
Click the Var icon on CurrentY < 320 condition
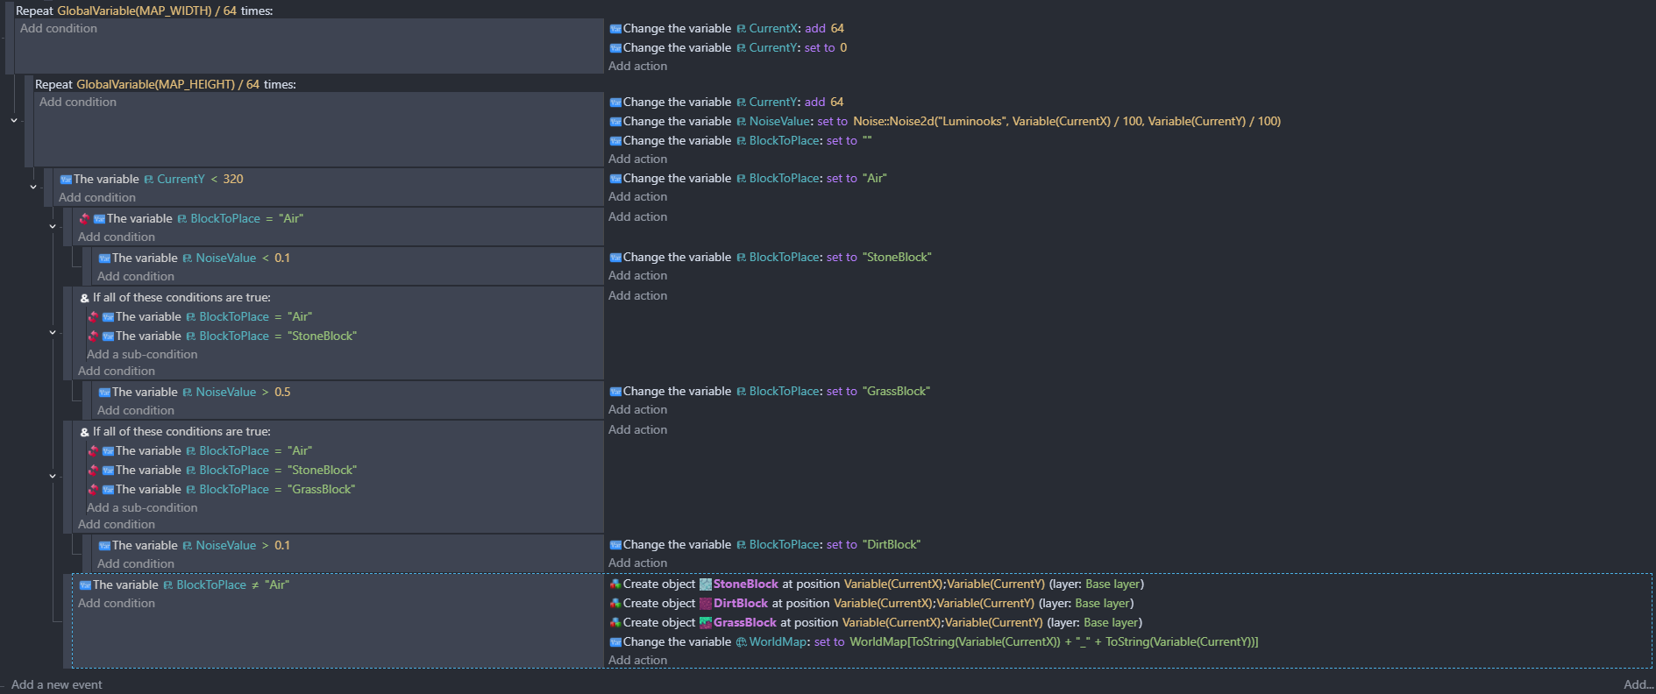pos(66,180)
